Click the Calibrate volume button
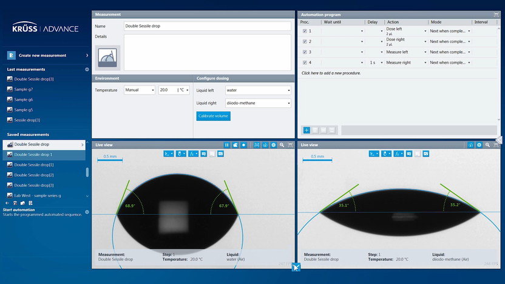 (x=213, y=116)
